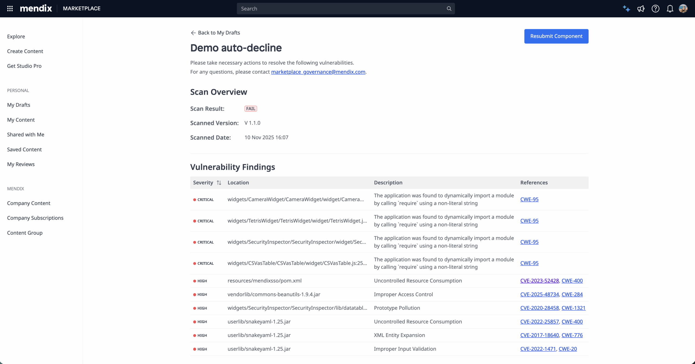Open the Help question mark icon
The image size is (695, 364).
655,8
